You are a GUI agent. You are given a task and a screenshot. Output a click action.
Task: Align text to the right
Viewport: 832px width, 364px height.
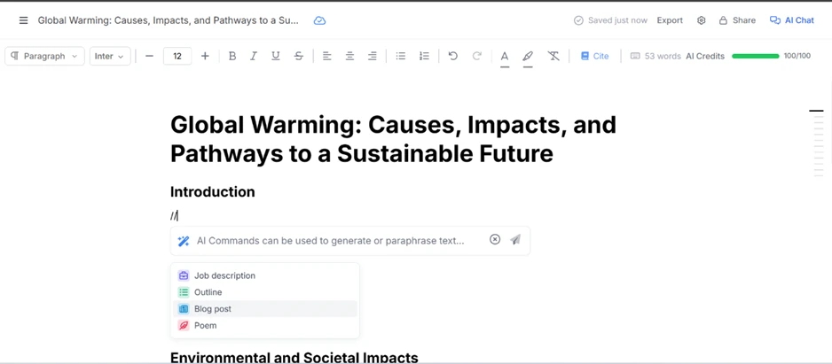tap(373, 56)
